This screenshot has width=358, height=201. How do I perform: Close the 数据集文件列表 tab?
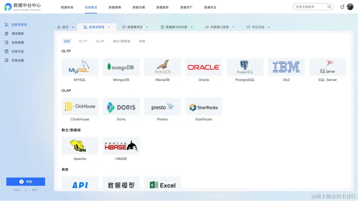click(x=191, y=27)
